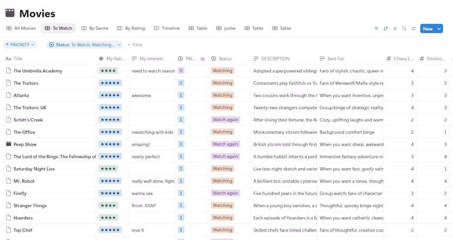
Task: Open Watch again status of Schitt's Creek
Action: pos(225,120)
